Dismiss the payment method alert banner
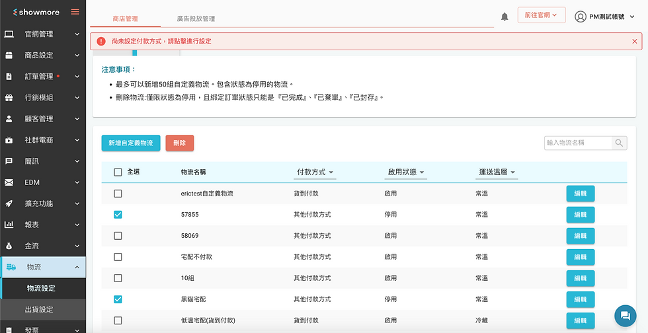This screenshot has height=333, width=648. pyautogui.click(x=634, y=42)
